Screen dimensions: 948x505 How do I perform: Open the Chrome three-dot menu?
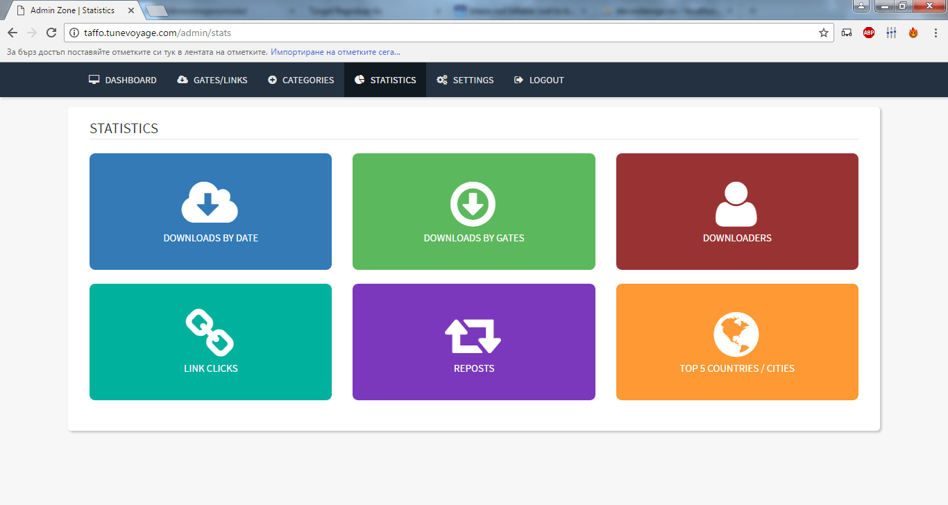pos(935,33)
